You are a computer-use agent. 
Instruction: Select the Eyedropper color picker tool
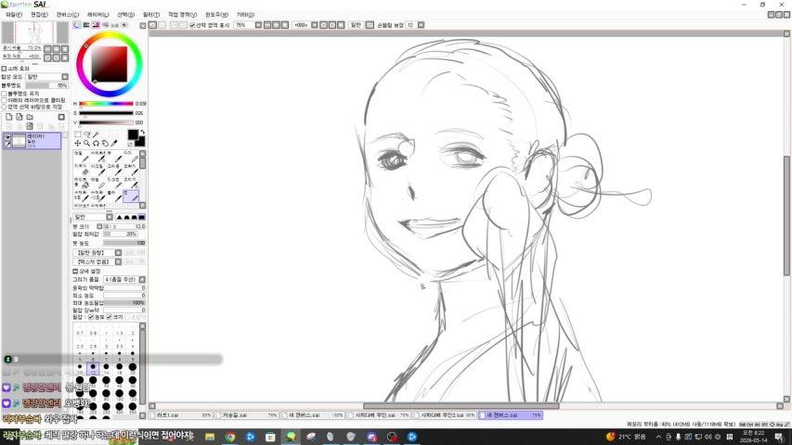114,144
